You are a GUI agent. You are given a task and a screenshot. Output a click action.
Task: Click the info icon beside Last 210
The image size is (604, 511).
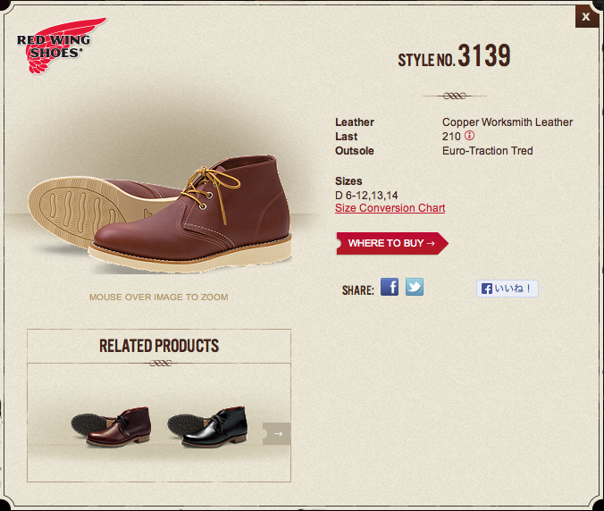tap(470, 137)
